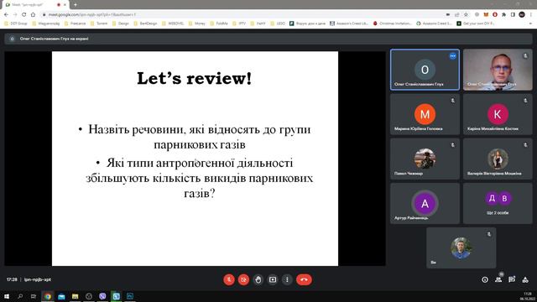Screen dimensions: 537x302
Task: Open the Torrent bookmark folder
Action: coord(99,23)
